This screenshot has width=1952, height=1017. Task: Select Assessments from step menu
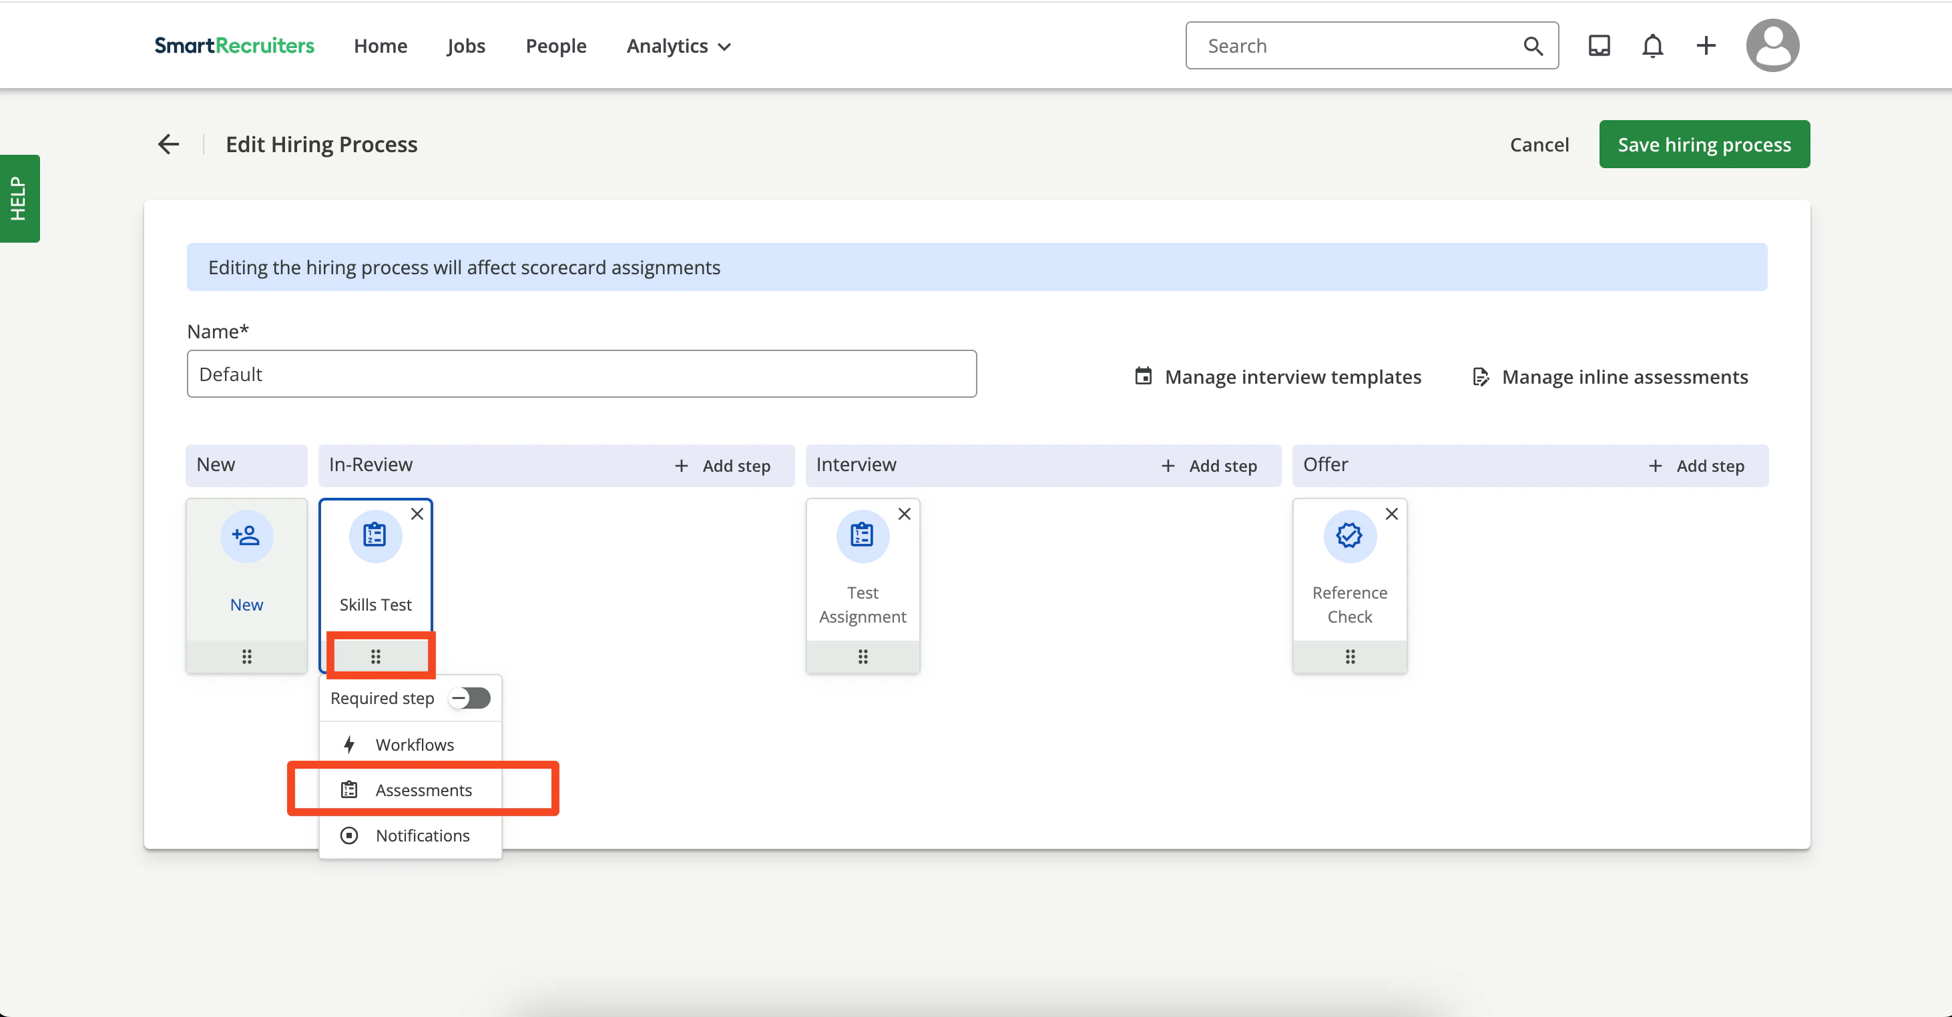(x=423, y=790)
